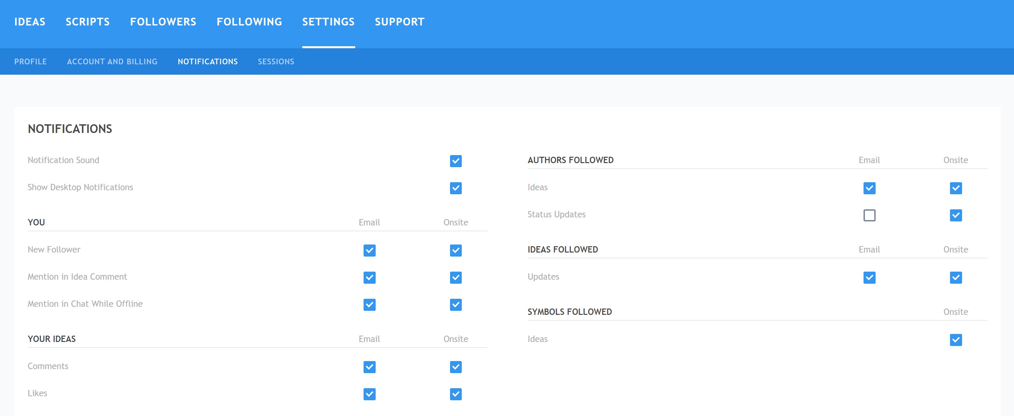Open the Followers tab

pyautogui.click(x=163, y=22)
